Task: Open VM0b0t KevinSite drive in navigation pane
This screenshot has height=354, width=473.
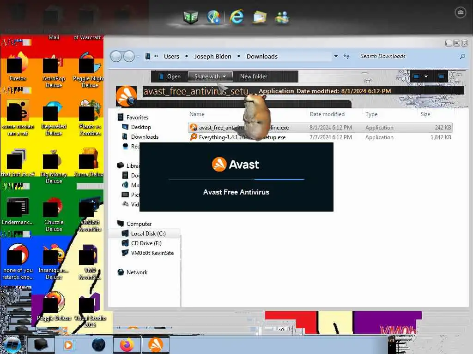Action: 152,253
